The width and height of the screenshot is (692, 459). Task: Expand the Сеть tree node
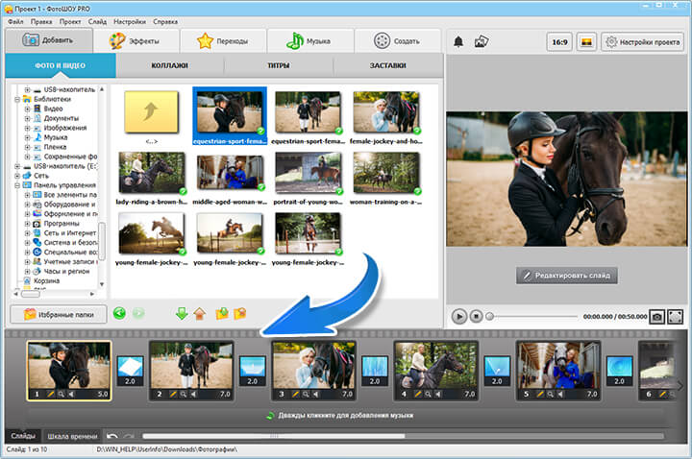pos(17,176)
